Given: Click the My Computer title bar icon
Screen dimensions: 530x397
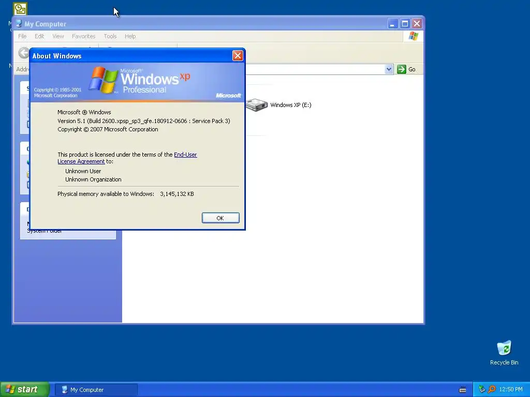Looking at the screenshot, I should point(19,24).
